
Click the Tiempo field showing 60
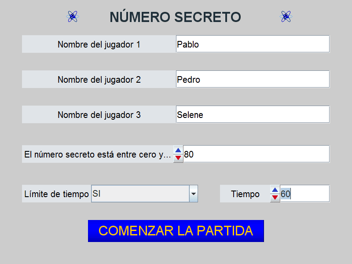304,194
